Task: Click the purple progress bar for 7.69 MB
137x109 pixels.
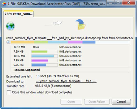Action: coord(45,60)
